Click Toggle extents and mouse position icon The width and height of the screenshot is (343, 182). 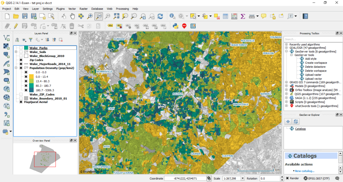click(209, 178)
